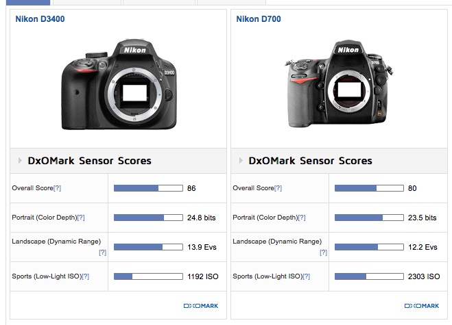Open help [?] for D3400 Landscape Dynamic Range
Viewport: 452px width, 325px height.
[x=103, y=252]
